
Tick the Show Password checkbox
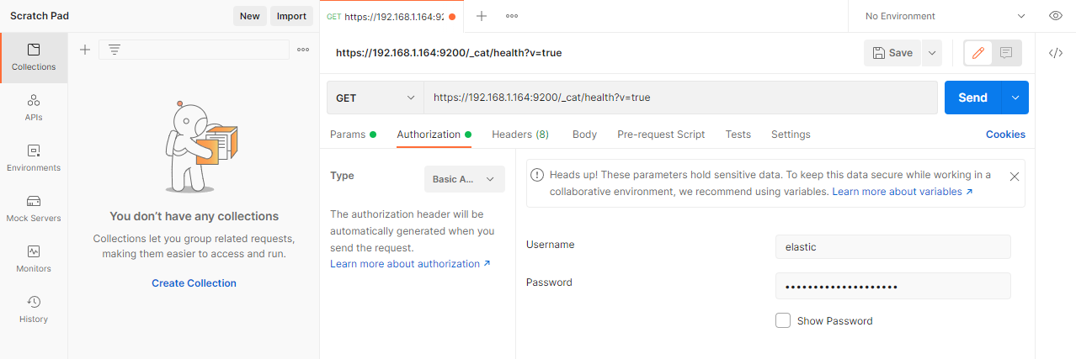(783, 320)
